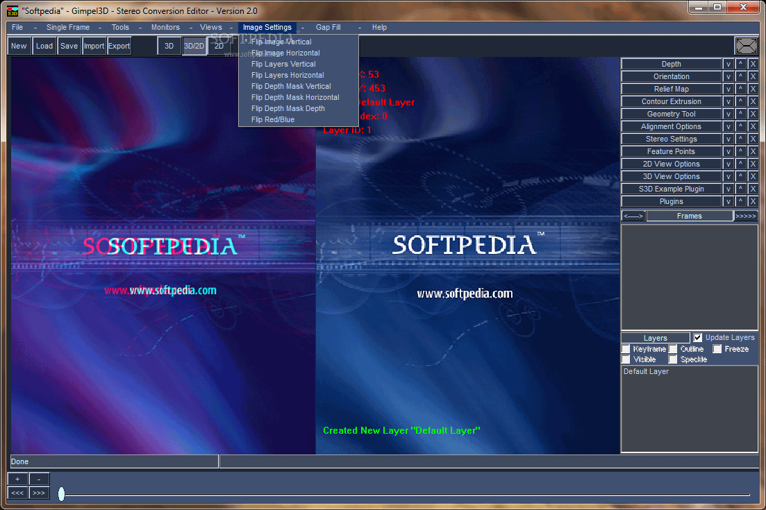This screenshot has height=510, width=766.
Task: Move Stereo Settings panel up with ^
Action: coord(740,139)
